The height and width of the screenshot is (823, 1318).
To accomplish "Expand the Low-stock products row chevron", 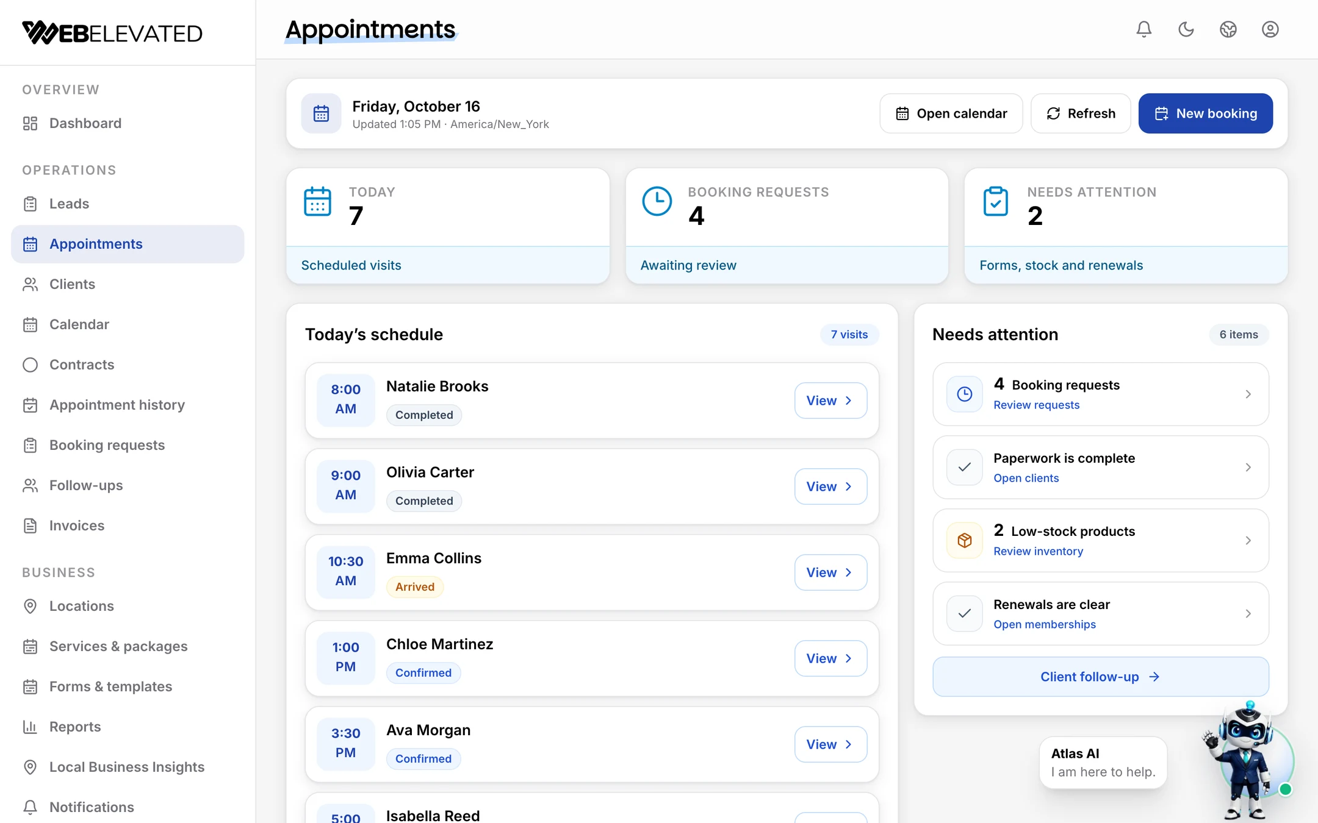I will [1248, 541].
